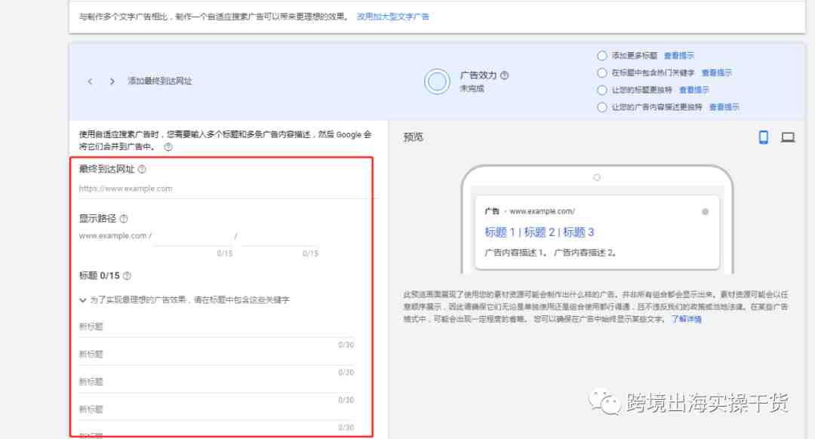Image resolution: width=815 pixels, height=439 pixels.
Task: Click 查看提示 link for 热门关键字
Action: [x=716, y=72]
